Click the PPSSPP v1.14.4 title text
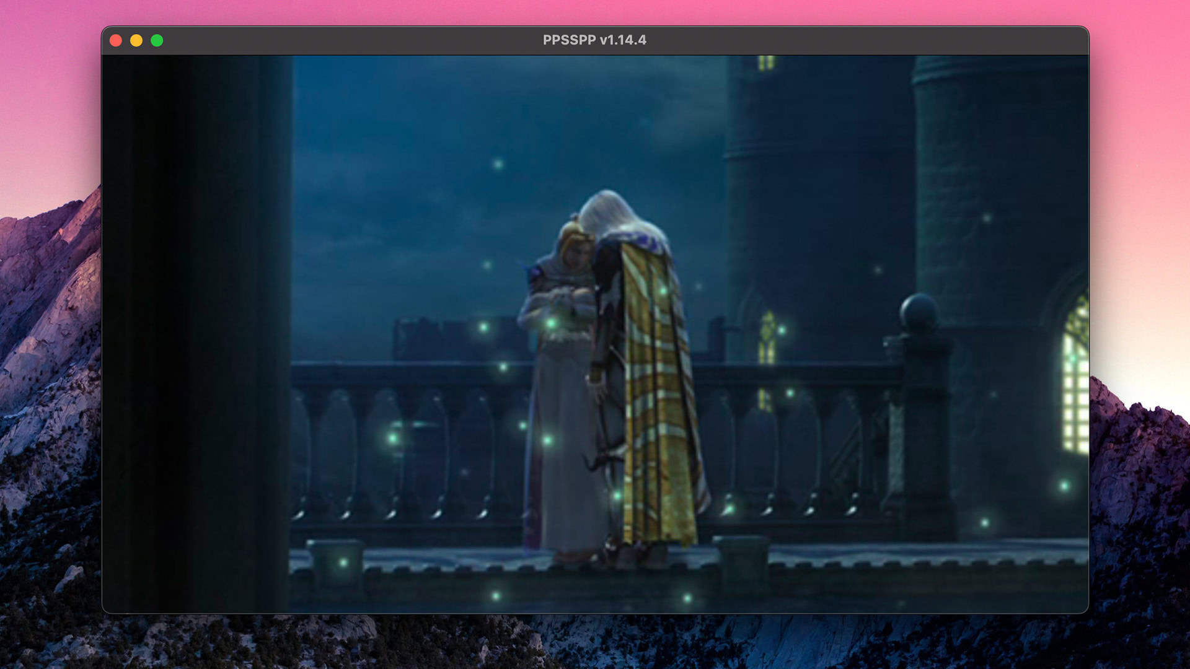Viewport: 1190px width, 669px height. click(x=594, y=40)
